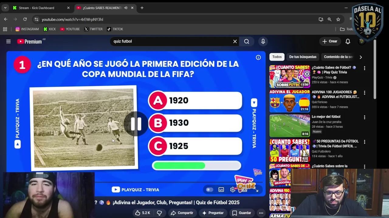
Task: Select the De tus búsquedas filter chip
Action: tap(303, 57)
